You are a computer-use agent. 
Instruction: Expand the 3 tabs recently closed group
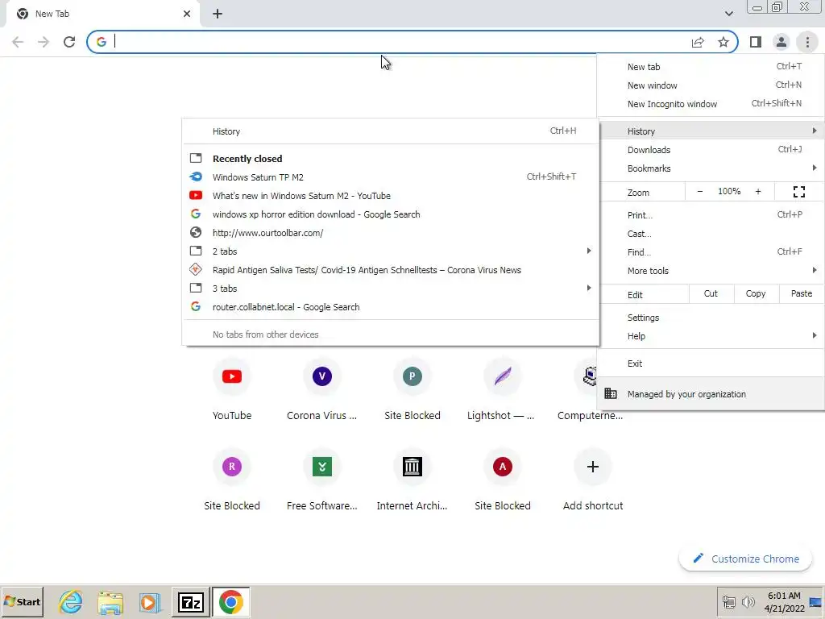pyautogui.click(x=391, y=289)
